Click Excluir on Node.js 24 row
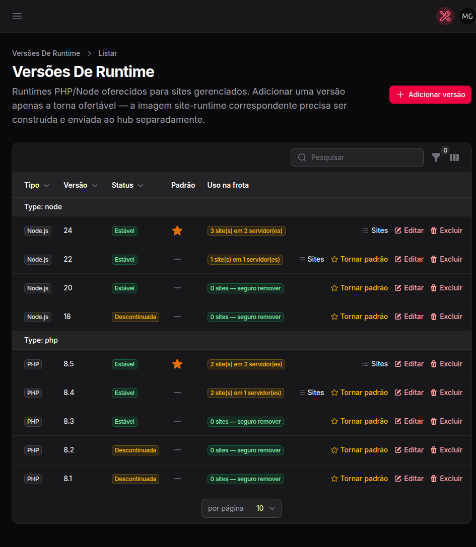This screenshot has width=476, height=547. pos(446,230)
